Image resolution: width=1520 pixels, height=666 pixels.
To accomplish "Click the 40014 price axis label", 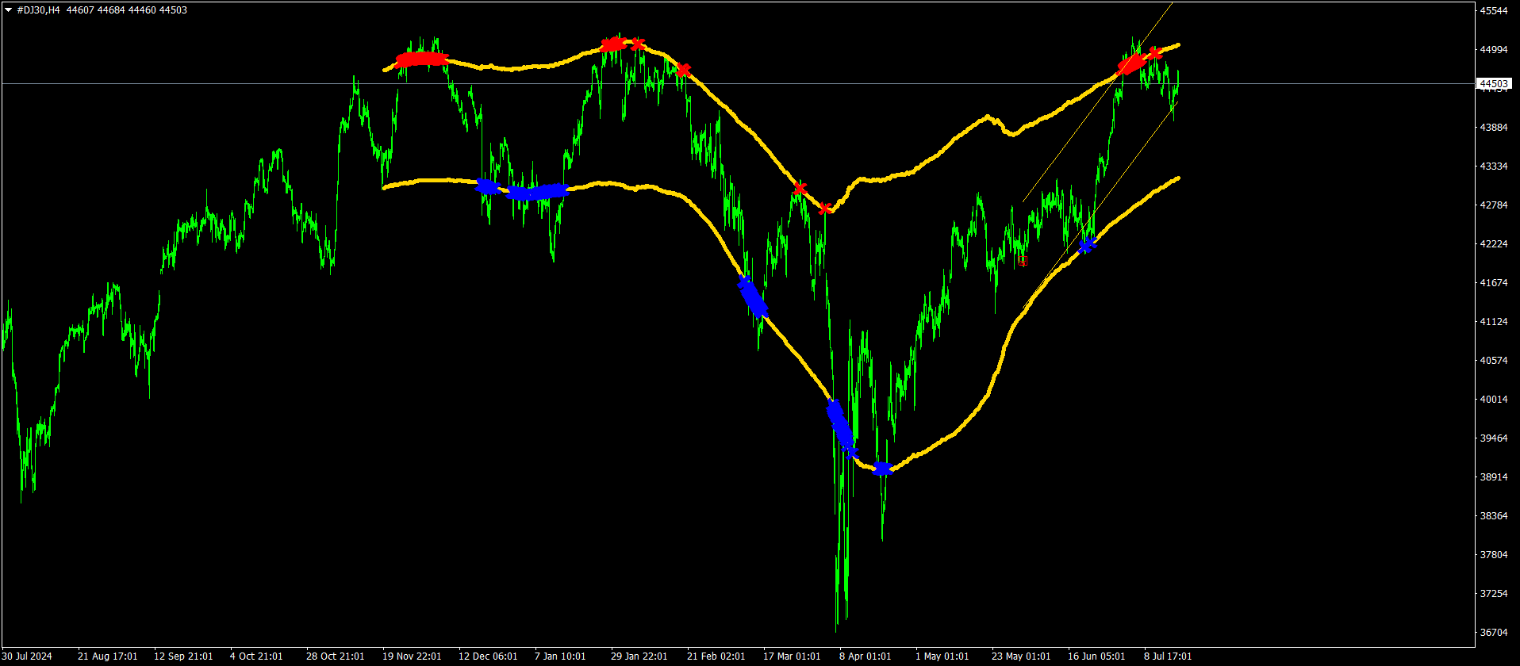I will click(x=1494, y=400).
